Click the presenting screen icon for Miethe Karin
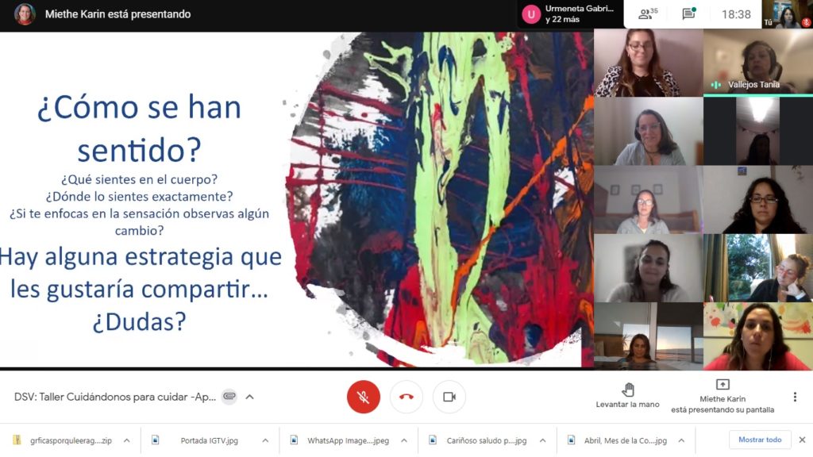 point(722,385)
